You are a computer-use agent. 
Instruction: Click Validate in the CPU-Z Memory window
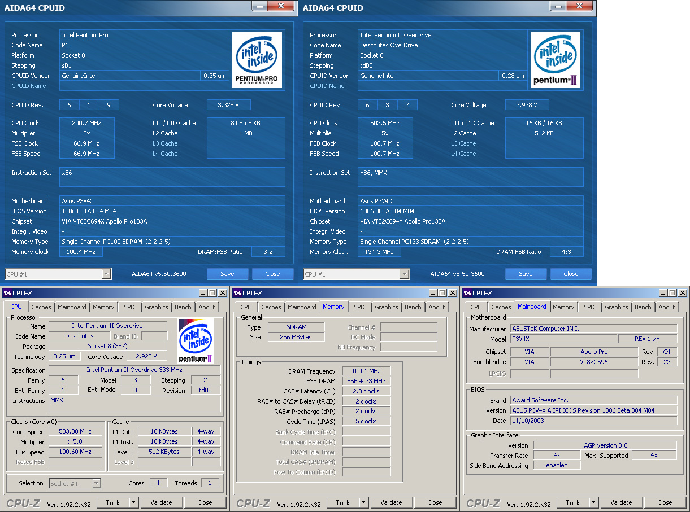pyautogui.click(x=391, y=502)
